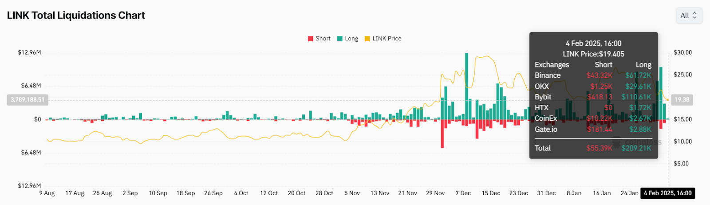
Task: Select the 4 Feb 2025, 16:00 axis marker
Action: [667, 193]
